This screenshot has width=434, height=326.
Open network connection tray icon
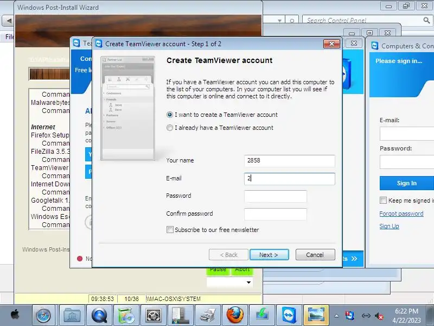[366, 316]
